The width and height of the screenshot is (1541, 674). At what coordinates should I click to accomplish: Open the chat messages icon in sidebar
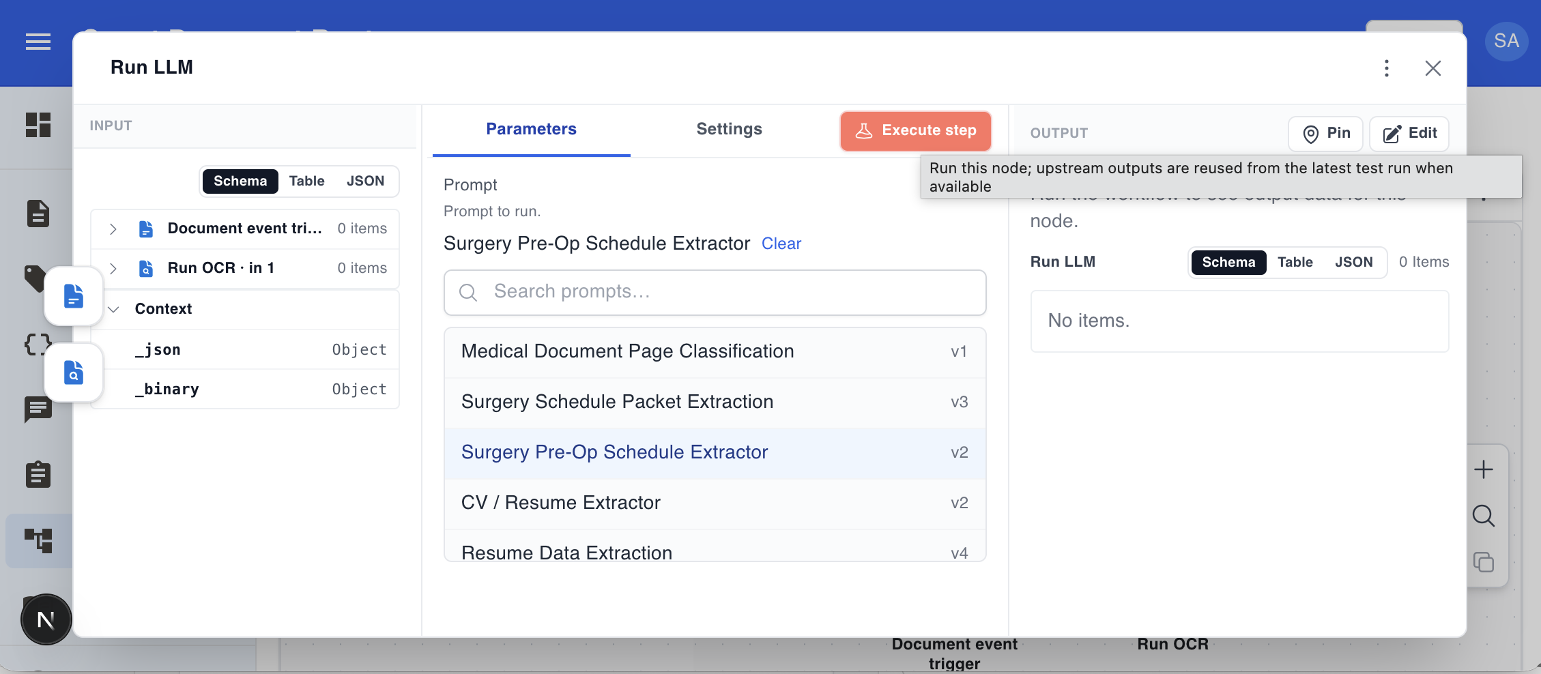38,409
